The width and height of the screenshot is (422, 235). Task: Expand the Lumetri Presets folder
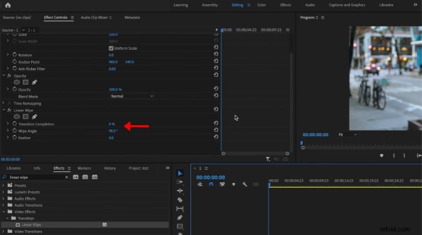point(3,192)
